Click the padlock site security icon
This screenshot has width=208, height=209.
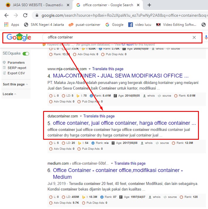point(37,15)
